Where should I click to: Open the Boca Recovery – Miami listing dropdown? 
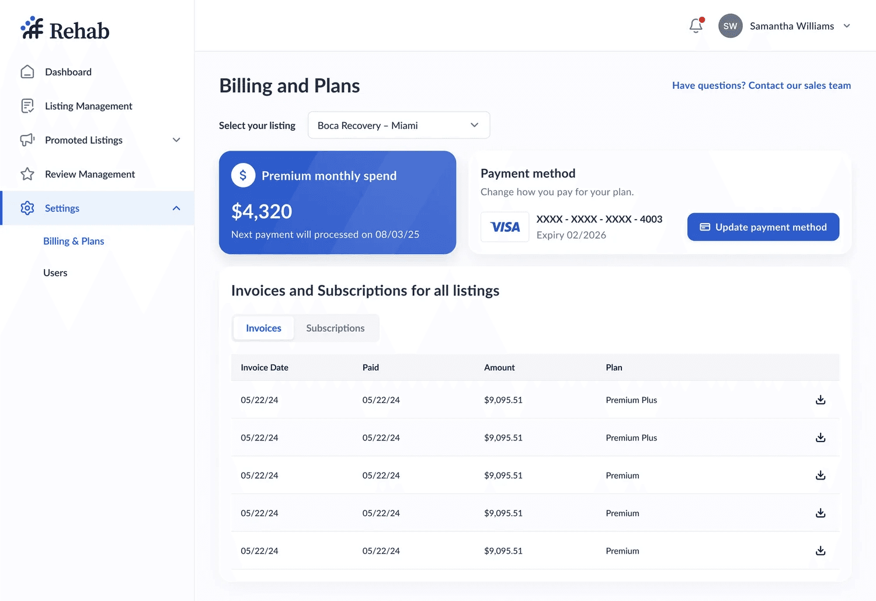click(399, 125)
